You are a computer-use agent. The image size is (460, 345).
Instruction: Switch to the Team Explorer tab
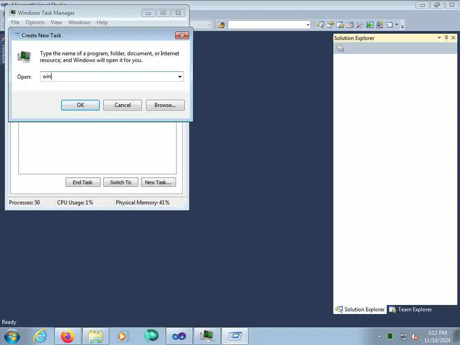tap(411, 310)
